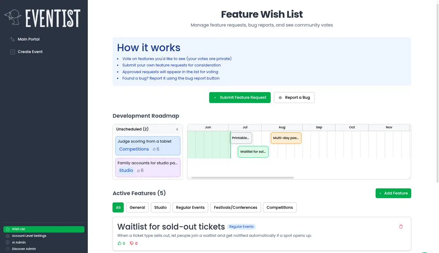
Task: Click the AI Admin shield icon
Action: point(8,242)
